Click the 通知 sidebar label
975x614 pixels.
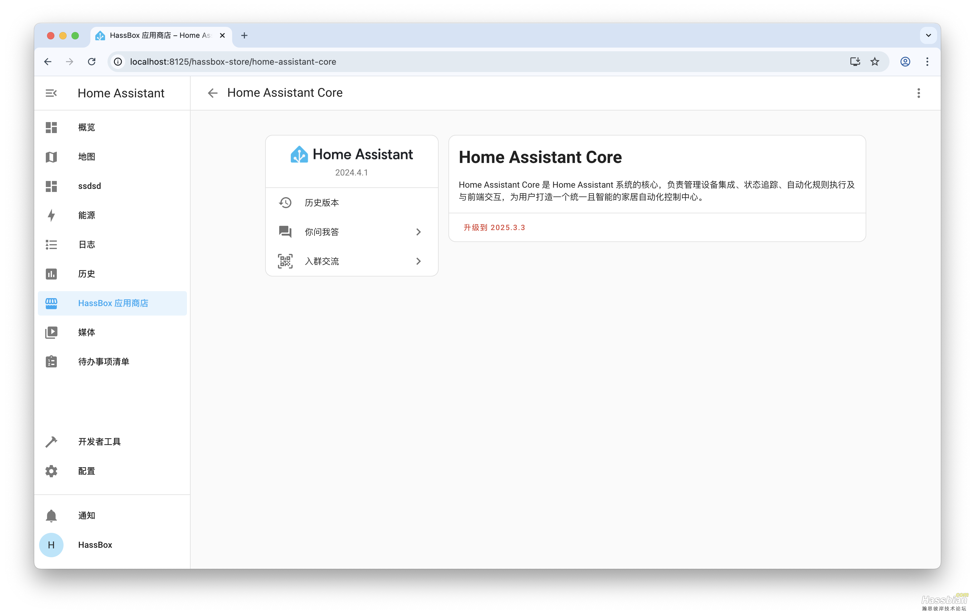(x=87, y=516)
